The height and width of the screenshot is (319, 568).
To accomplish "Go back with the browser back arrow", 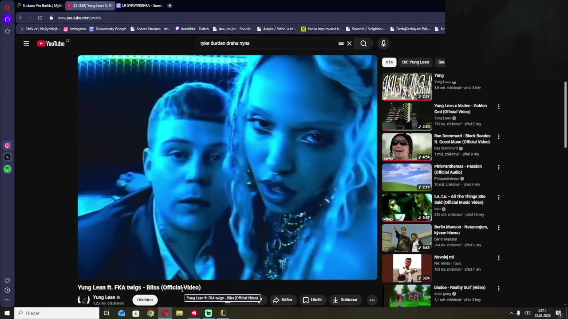I will pyautogui.click(x=20, y=18).
